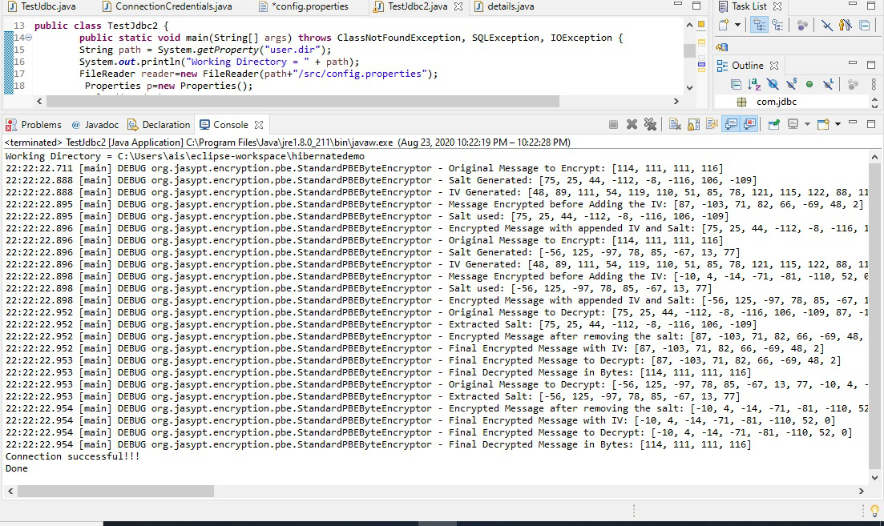
Task: Sort Outline alphabetically
Action: point(754,85)
